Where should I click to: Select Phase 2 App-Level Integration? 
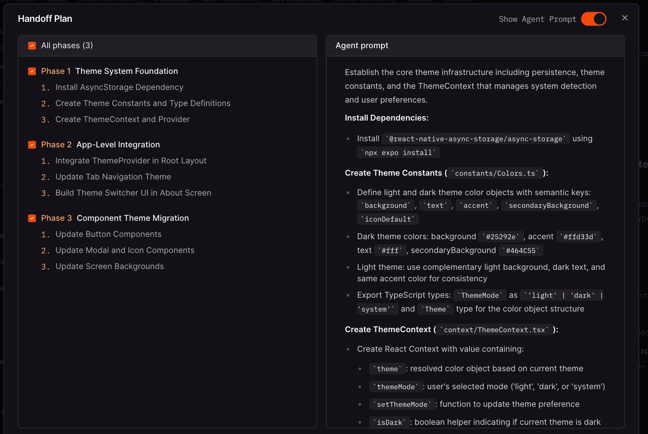click(118, 145)
